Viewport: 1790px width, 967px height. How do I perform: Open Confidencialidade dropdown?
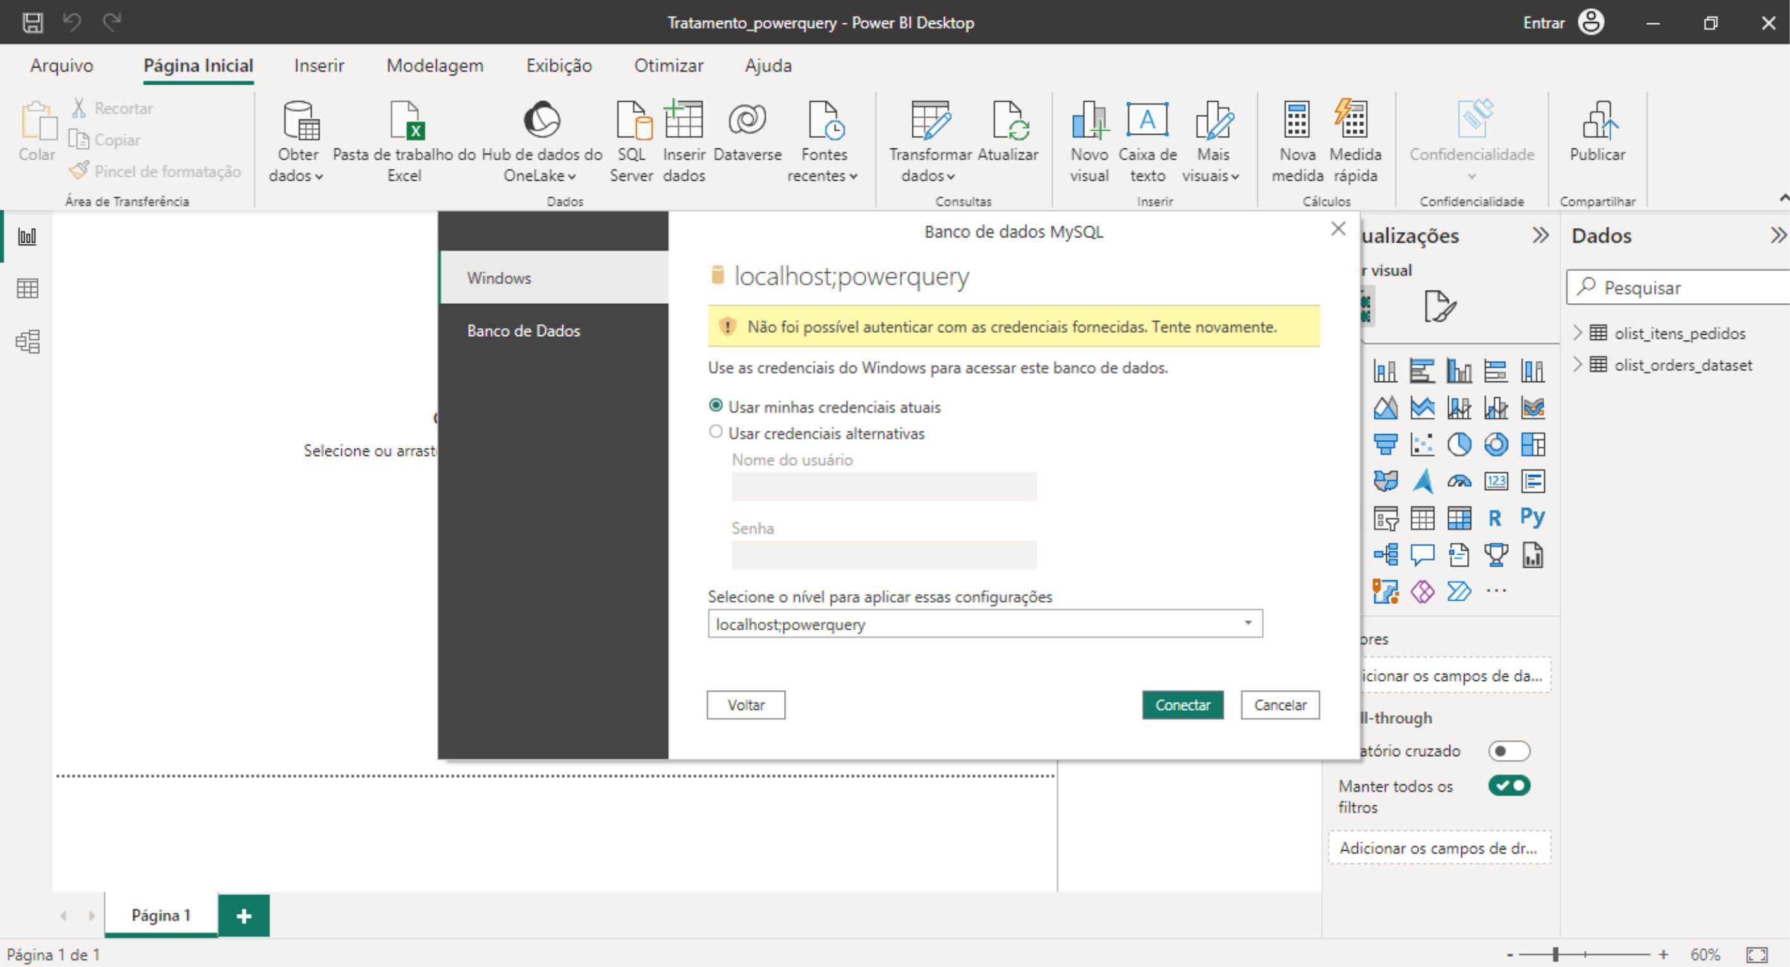coord(1472,142)
